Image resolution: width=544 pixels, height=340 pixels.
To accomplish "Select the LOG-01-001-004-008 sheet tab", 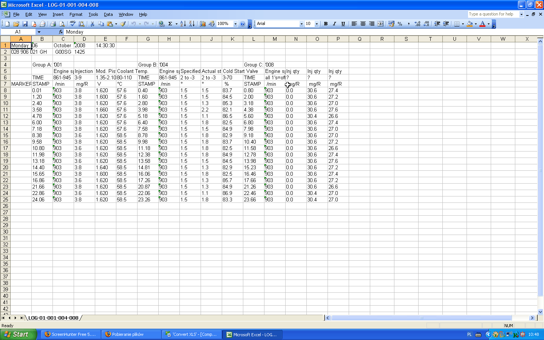I will pos(53,318).
